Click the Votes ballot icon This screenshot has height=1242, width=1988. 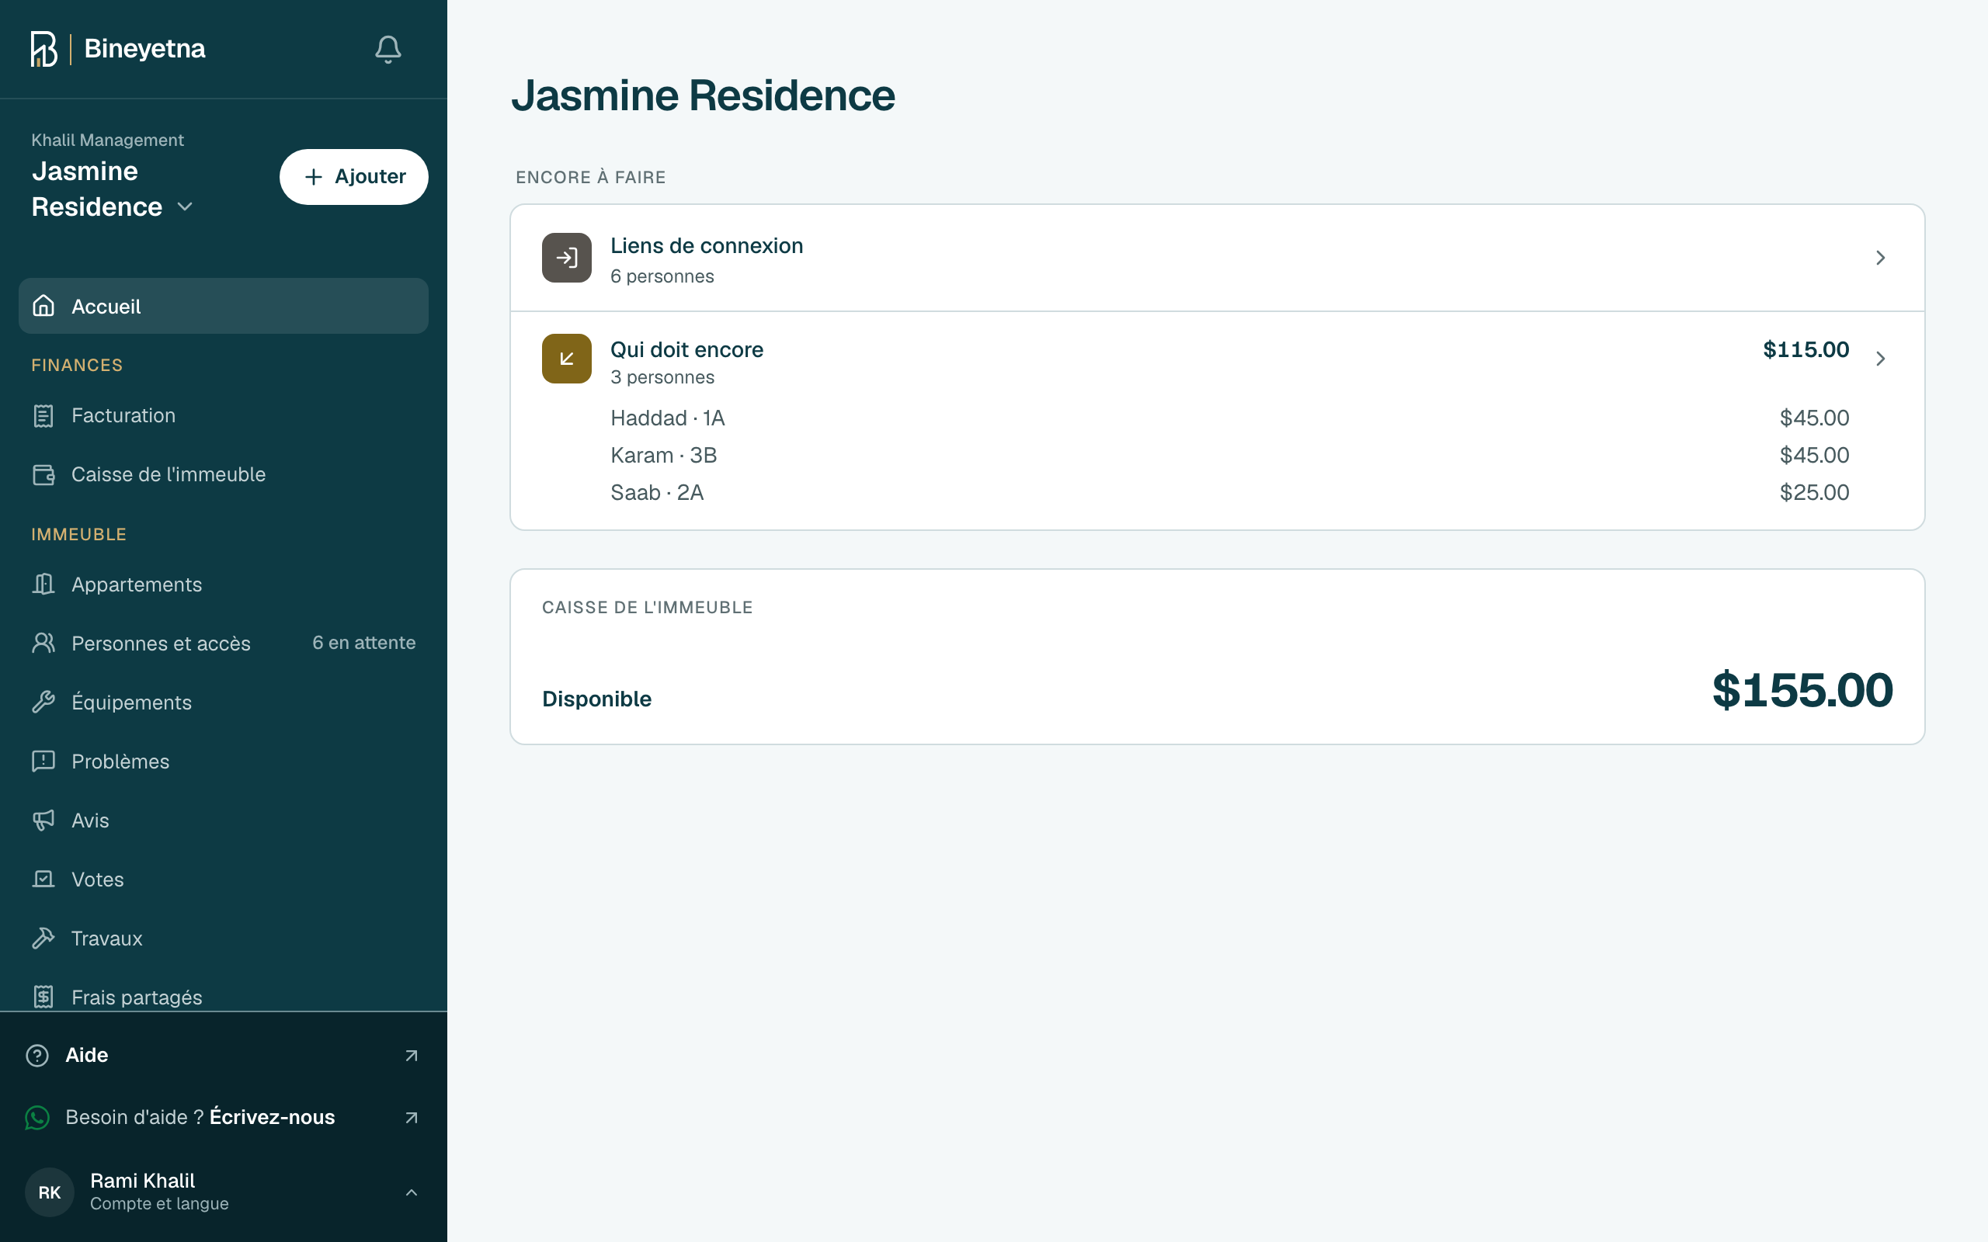pos(43,879)
